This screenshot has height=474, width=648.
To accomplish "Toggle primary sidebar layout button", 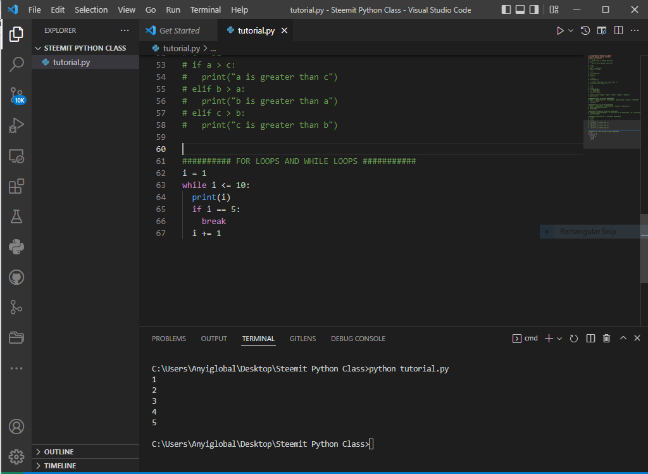I will (x=506, y=10).
